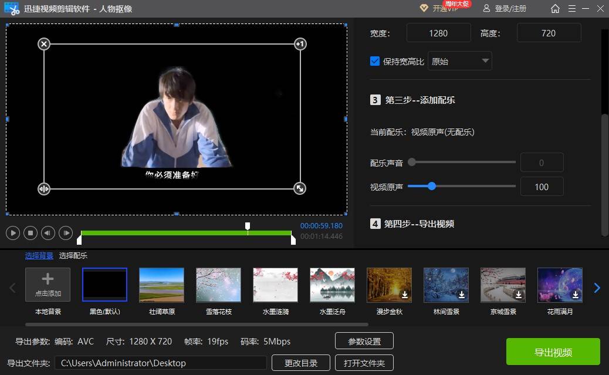
Task: Open the home icon in title bar
Action: (x=556, y=9)
